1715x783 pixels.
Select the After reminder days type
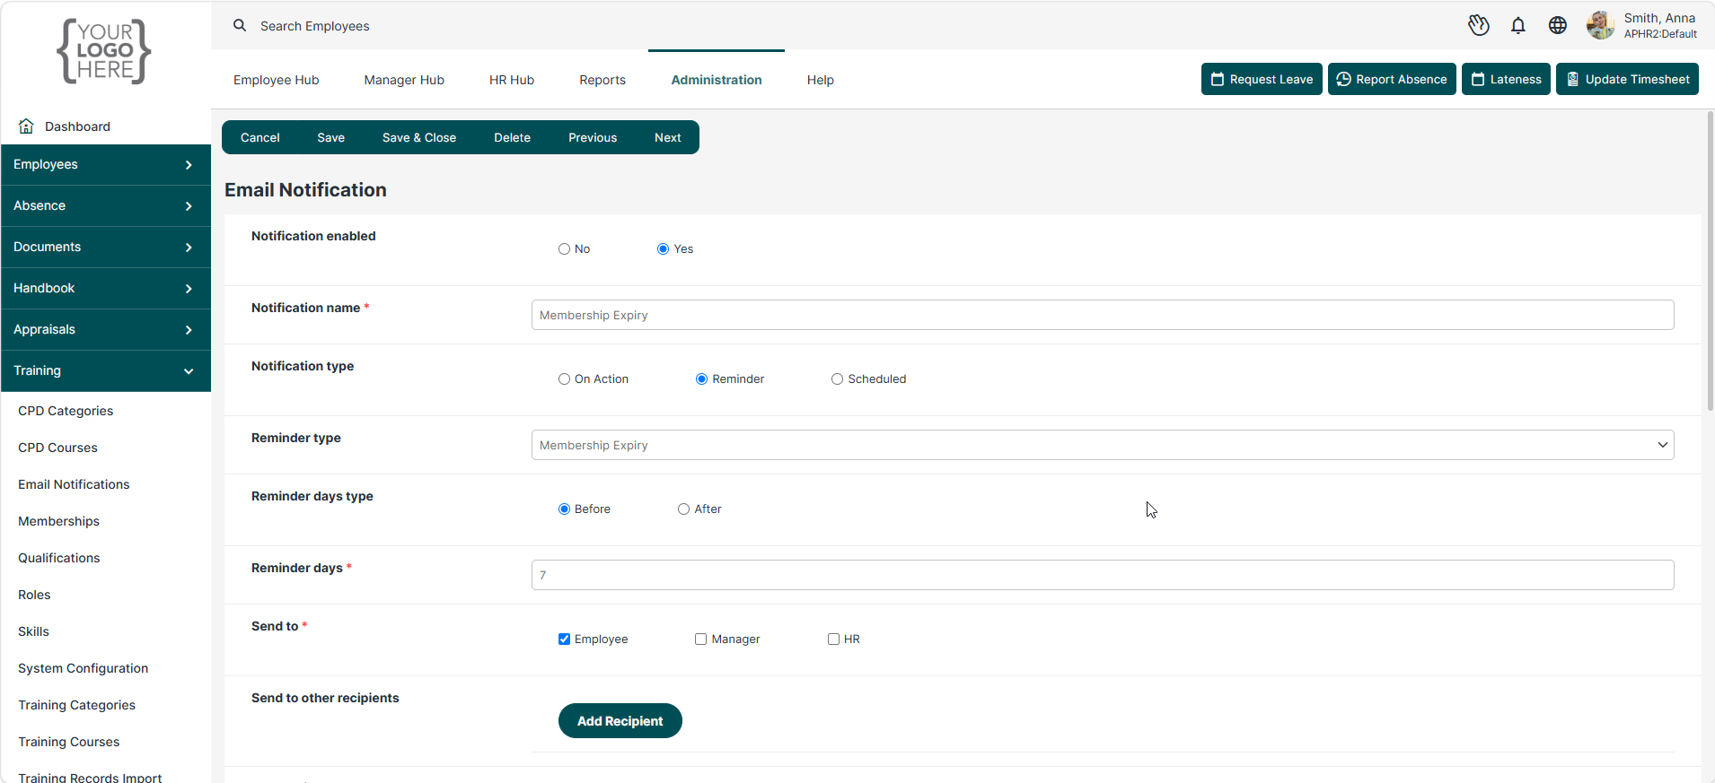[x=683, y=509]
